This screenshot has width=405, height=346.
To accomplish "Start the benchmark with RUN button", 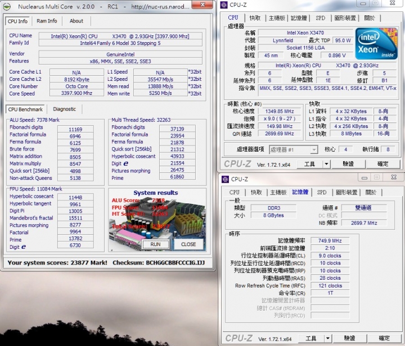I will click(155, 244).
